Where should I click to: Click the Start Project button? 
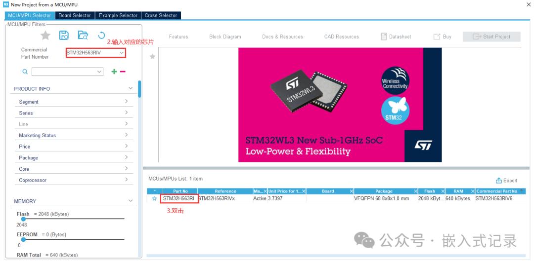(491, 37)
